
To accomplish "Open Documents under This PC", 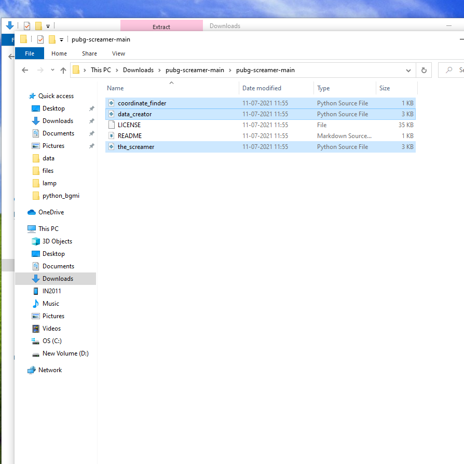I will pos(58,266).
